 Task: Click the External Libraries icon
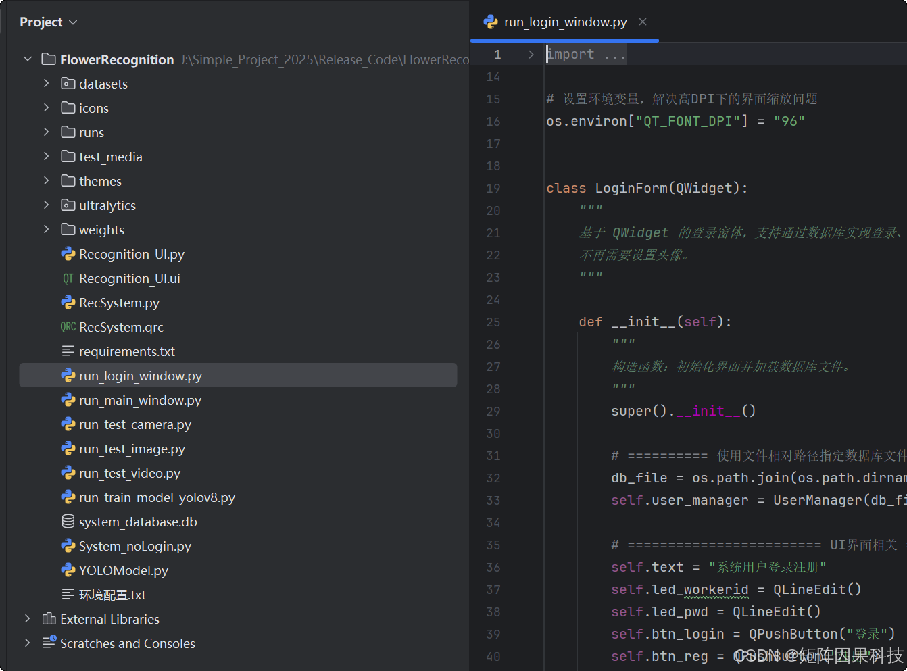[49, 619]
